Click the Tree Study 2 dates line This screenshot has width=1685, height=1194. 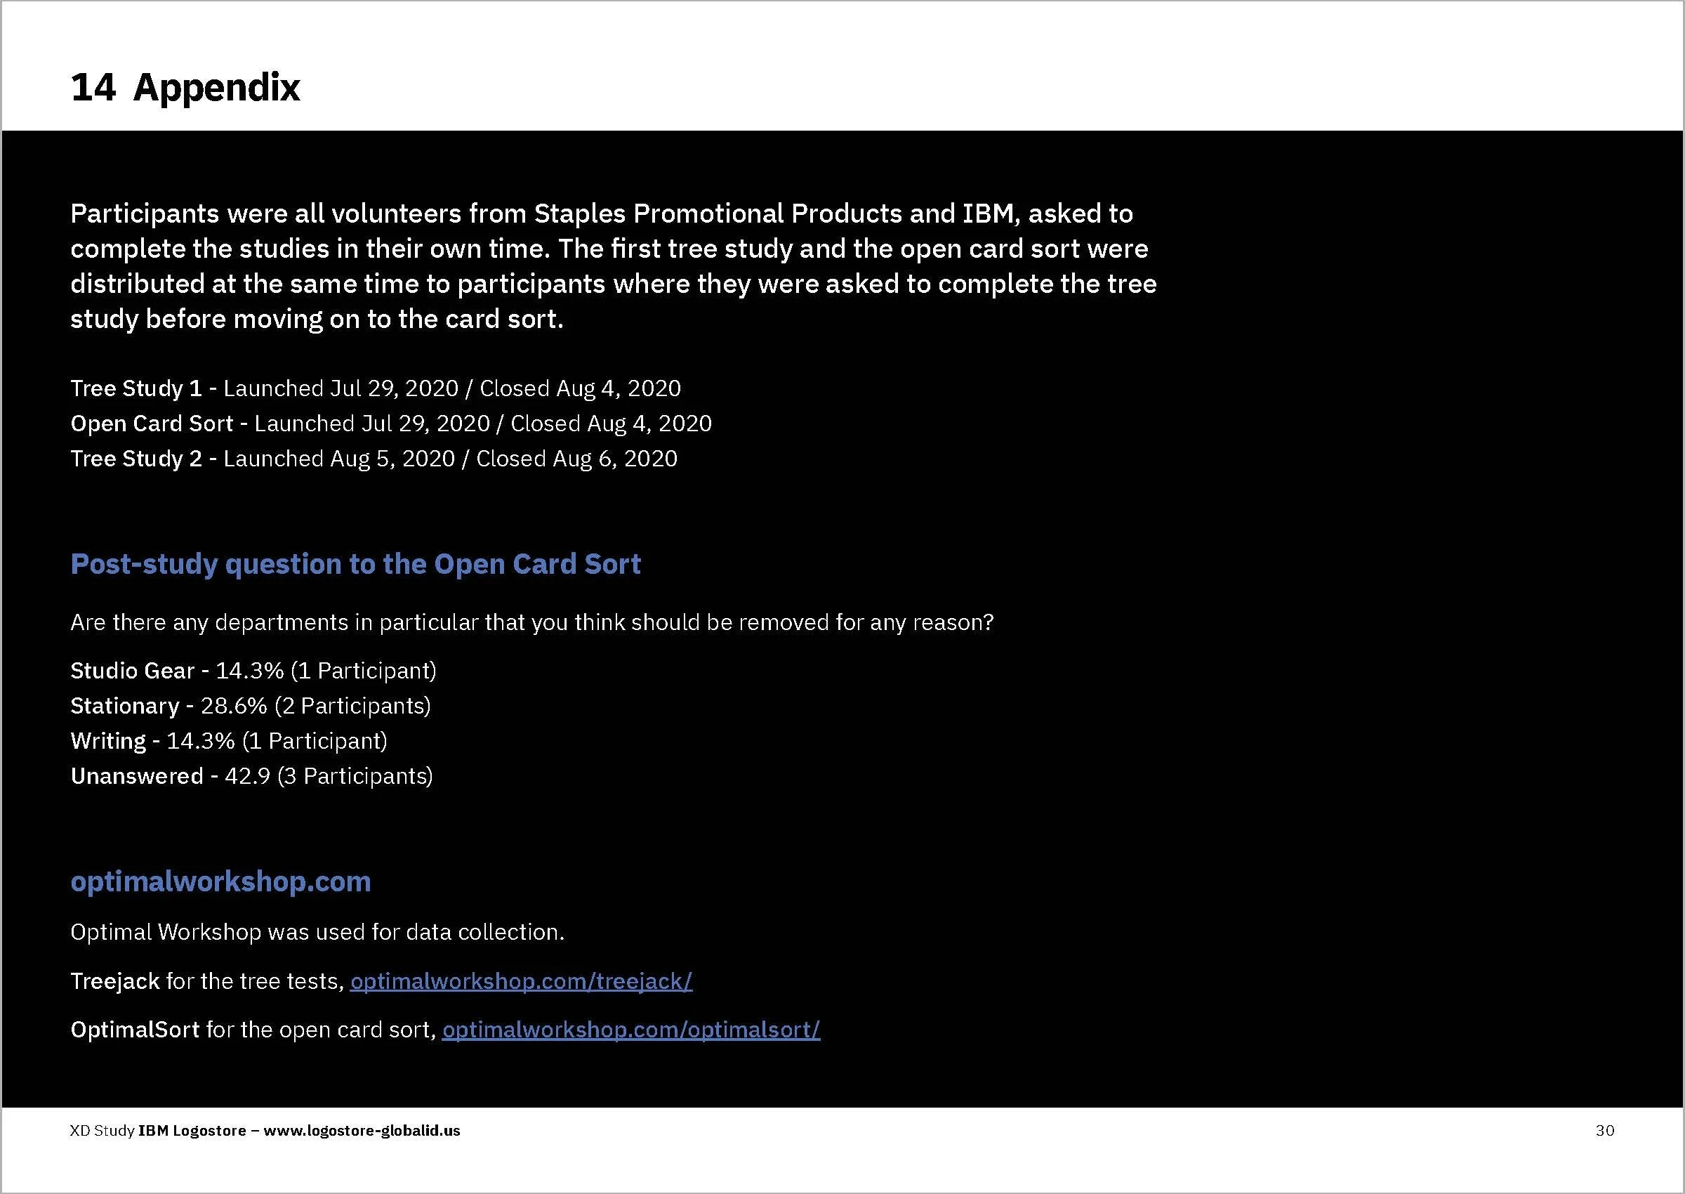tap(374, 459)
